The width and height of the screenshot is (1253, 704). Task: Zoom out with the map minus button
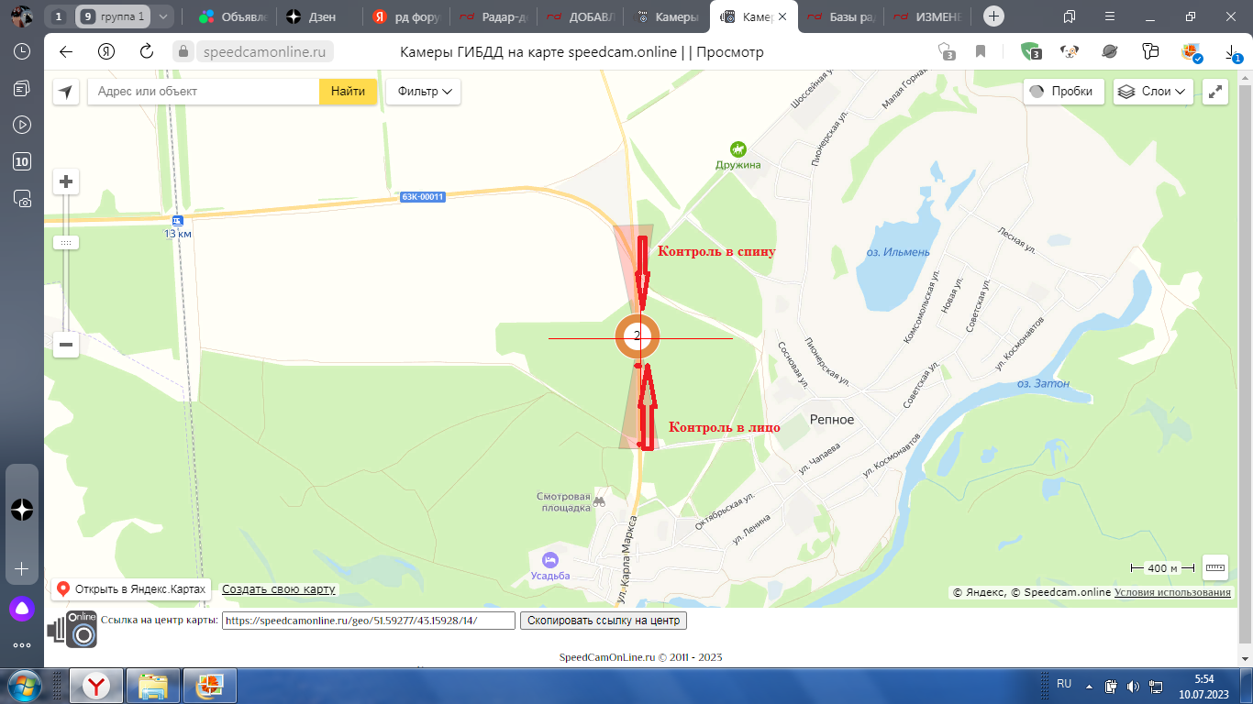pos(66,346)
